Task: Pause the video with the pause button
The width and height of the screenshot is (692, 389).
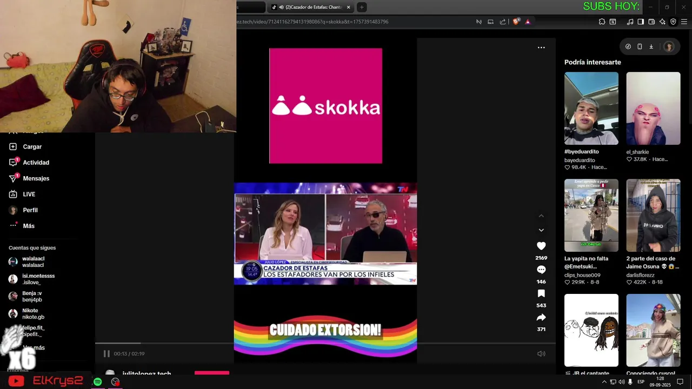Action: 107,353
